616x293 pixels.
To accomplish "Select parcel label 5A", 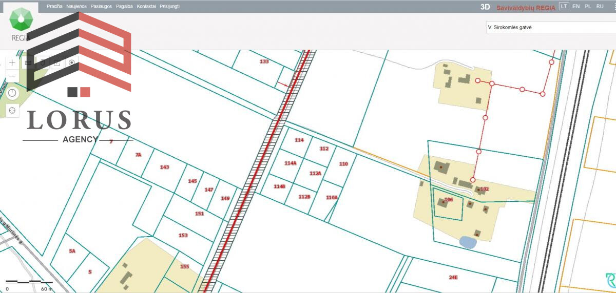I will (72, 251).
